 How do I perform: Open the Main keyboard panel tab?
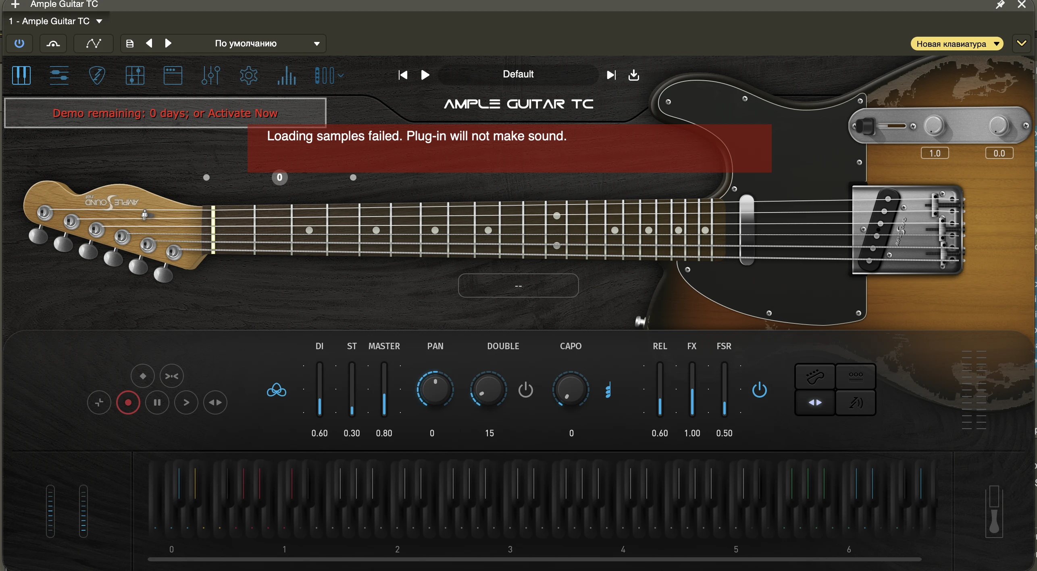(21, 75)
